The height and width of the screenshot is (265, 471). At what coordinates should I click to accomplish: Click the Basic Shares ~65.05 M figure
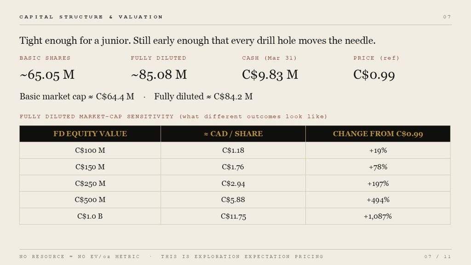click(x=47, y=75)
